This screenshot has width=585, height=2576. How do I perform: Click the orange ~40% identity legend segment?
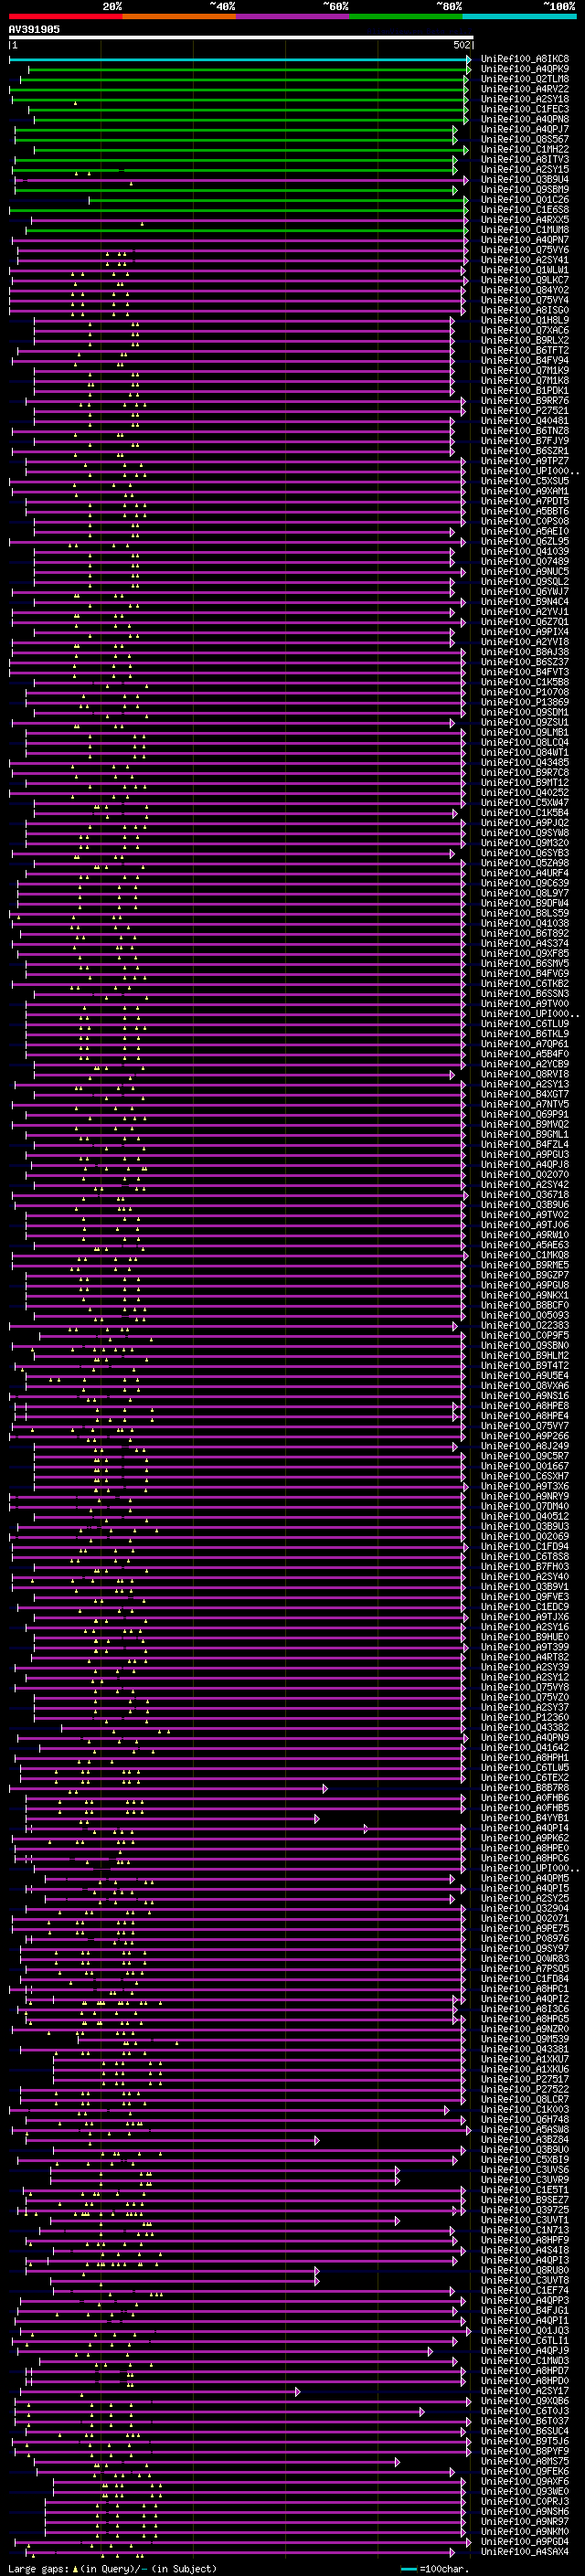coord(179,16)
